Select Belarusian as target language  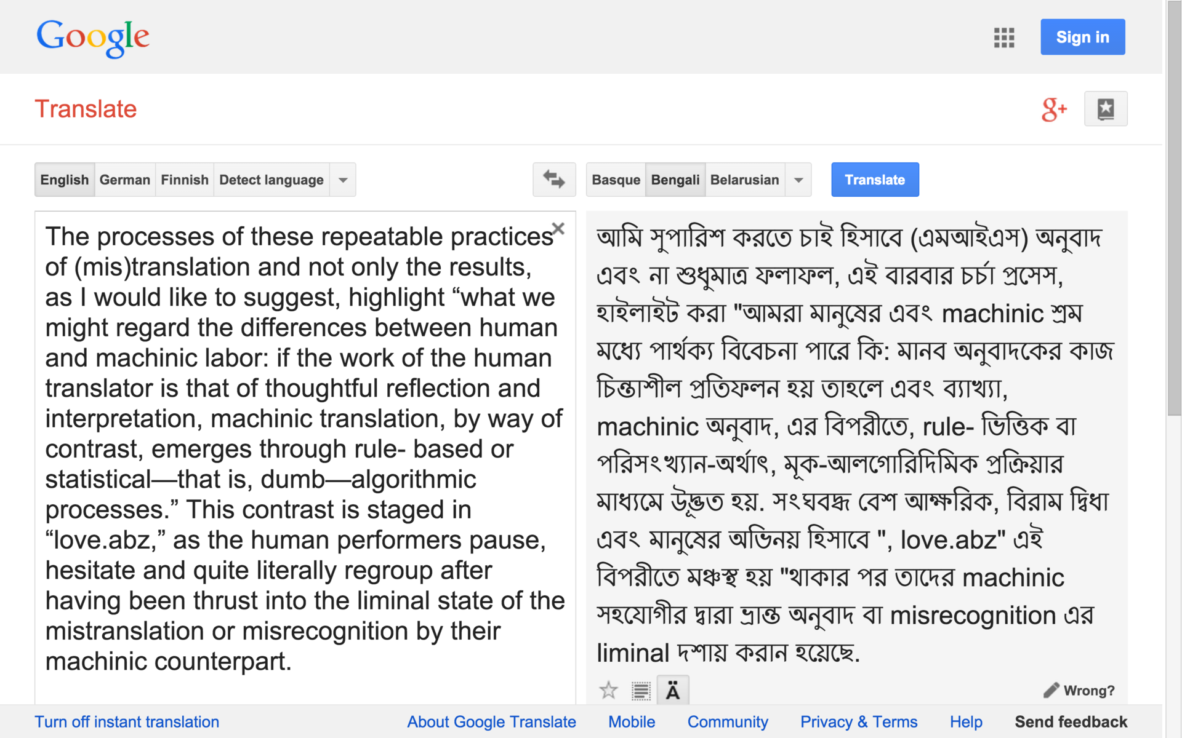point(744,180)
